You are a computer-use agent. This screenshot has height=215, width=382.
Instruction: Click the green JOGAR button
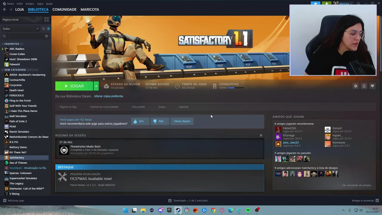coord(74,86)
